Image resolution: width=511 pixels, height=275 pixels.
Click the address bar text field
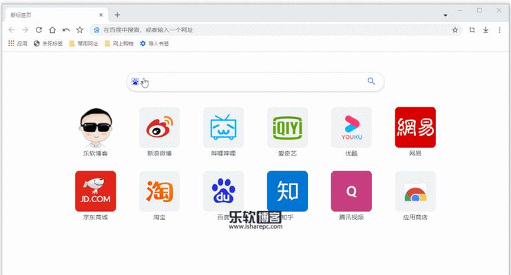coord(274,30)
